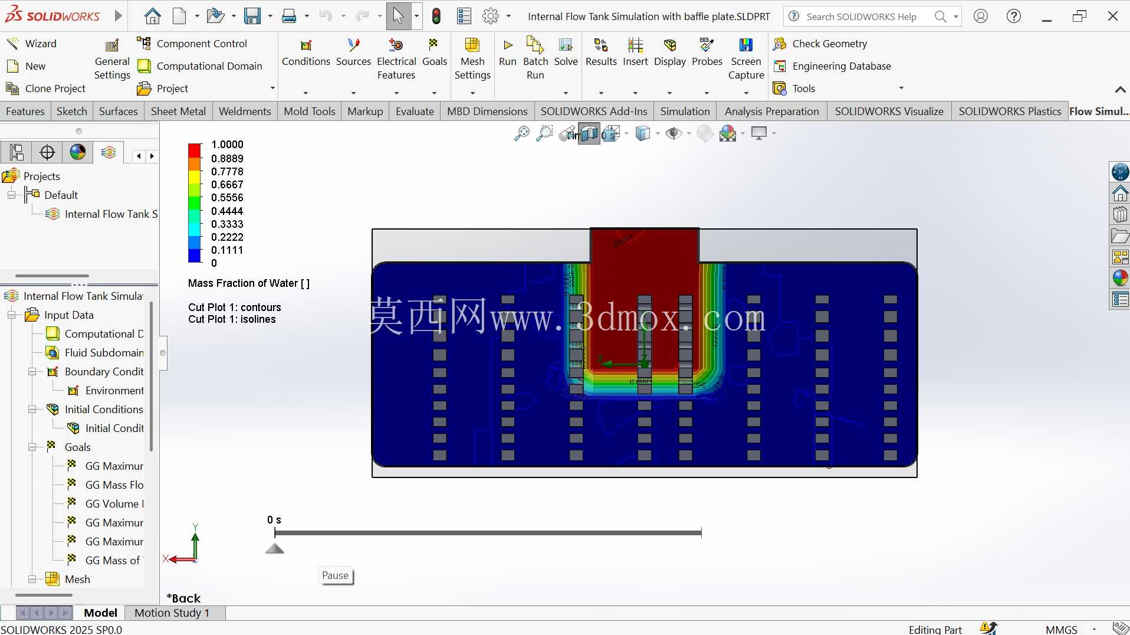Image resolution: width=1130 pixels, height=635 pixels.
Task: Toggle the Select arrow tool
Action: [x=399, y=16]
